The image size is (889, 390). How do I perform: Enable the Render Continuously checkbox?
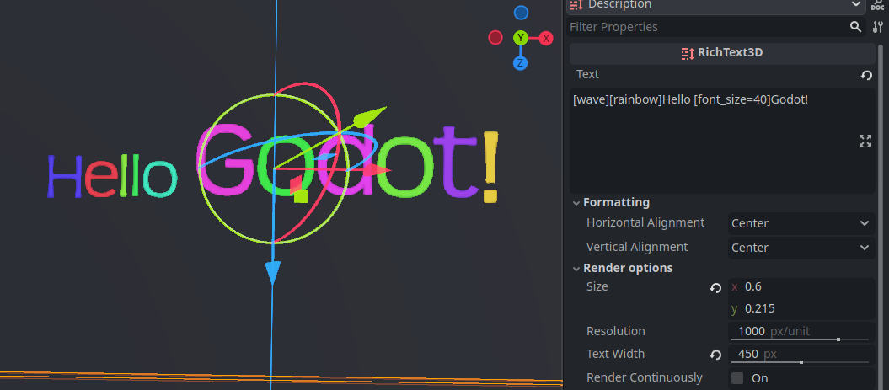pyautogui.click(x=737, y=378)
